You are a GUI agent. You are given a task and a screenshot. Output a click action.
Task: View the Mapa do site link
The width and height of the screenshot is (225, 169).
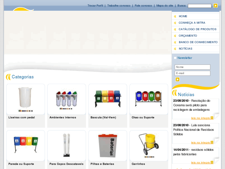[x=165, y=6]
